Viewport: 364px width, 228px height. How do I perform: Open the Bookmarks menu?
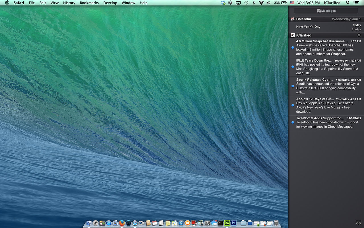pos(89,3)
